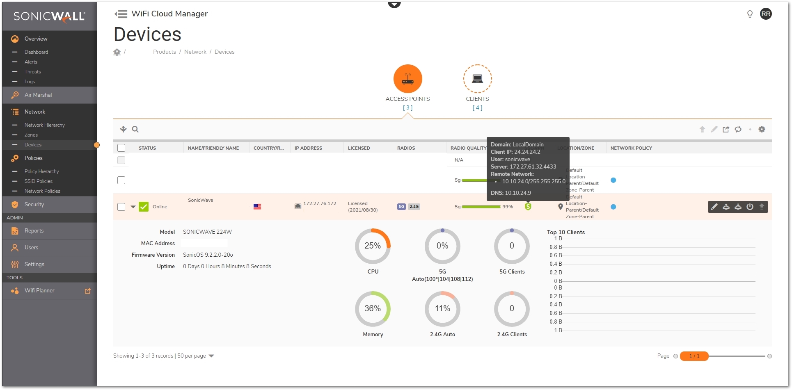The image size is (792, 390).
Task: Collapse the sidebar with the menu toggle
Action: [121, 14]
